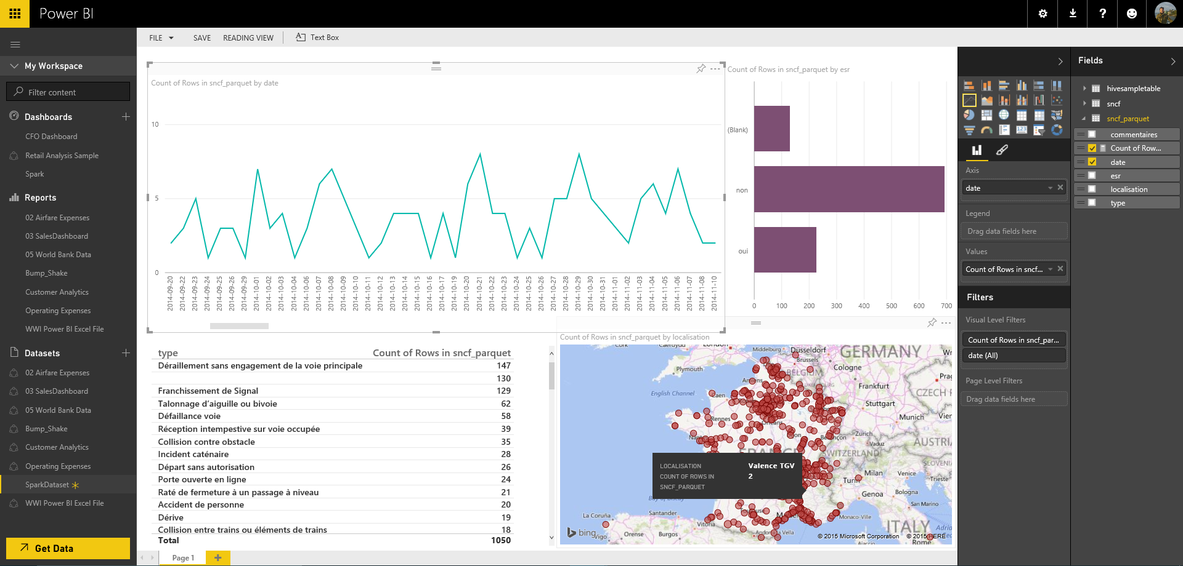
Task: Select the treemap visualization icon
Action: point(986,115)
